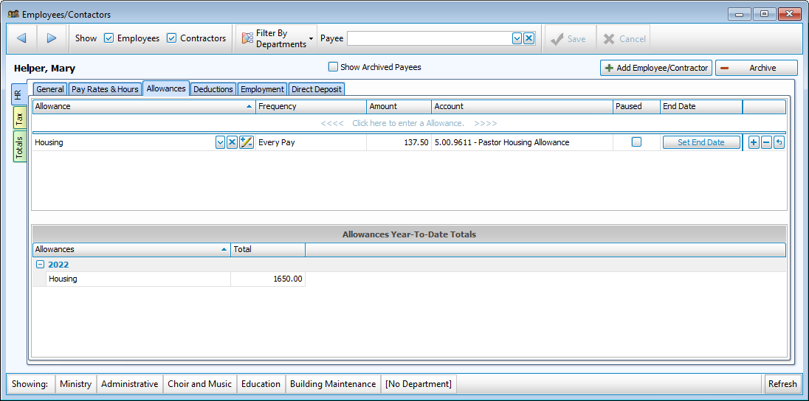Edit the Housing allowance pencil icon
The height and width of the screenshot is (401, 809).
tap(247, 142)
